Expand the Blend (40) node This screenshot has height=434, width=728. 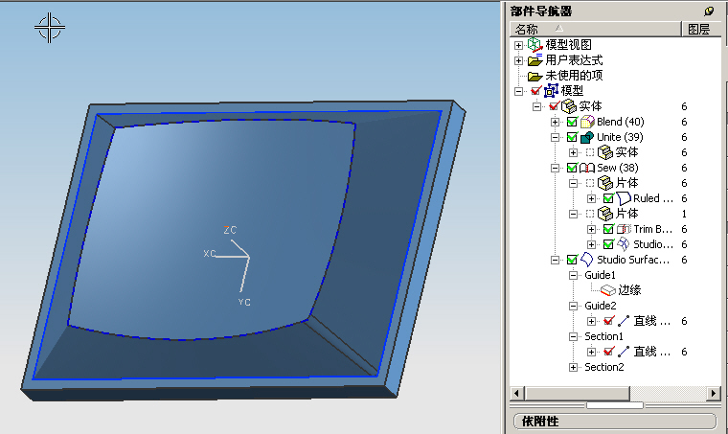(555, 122)
